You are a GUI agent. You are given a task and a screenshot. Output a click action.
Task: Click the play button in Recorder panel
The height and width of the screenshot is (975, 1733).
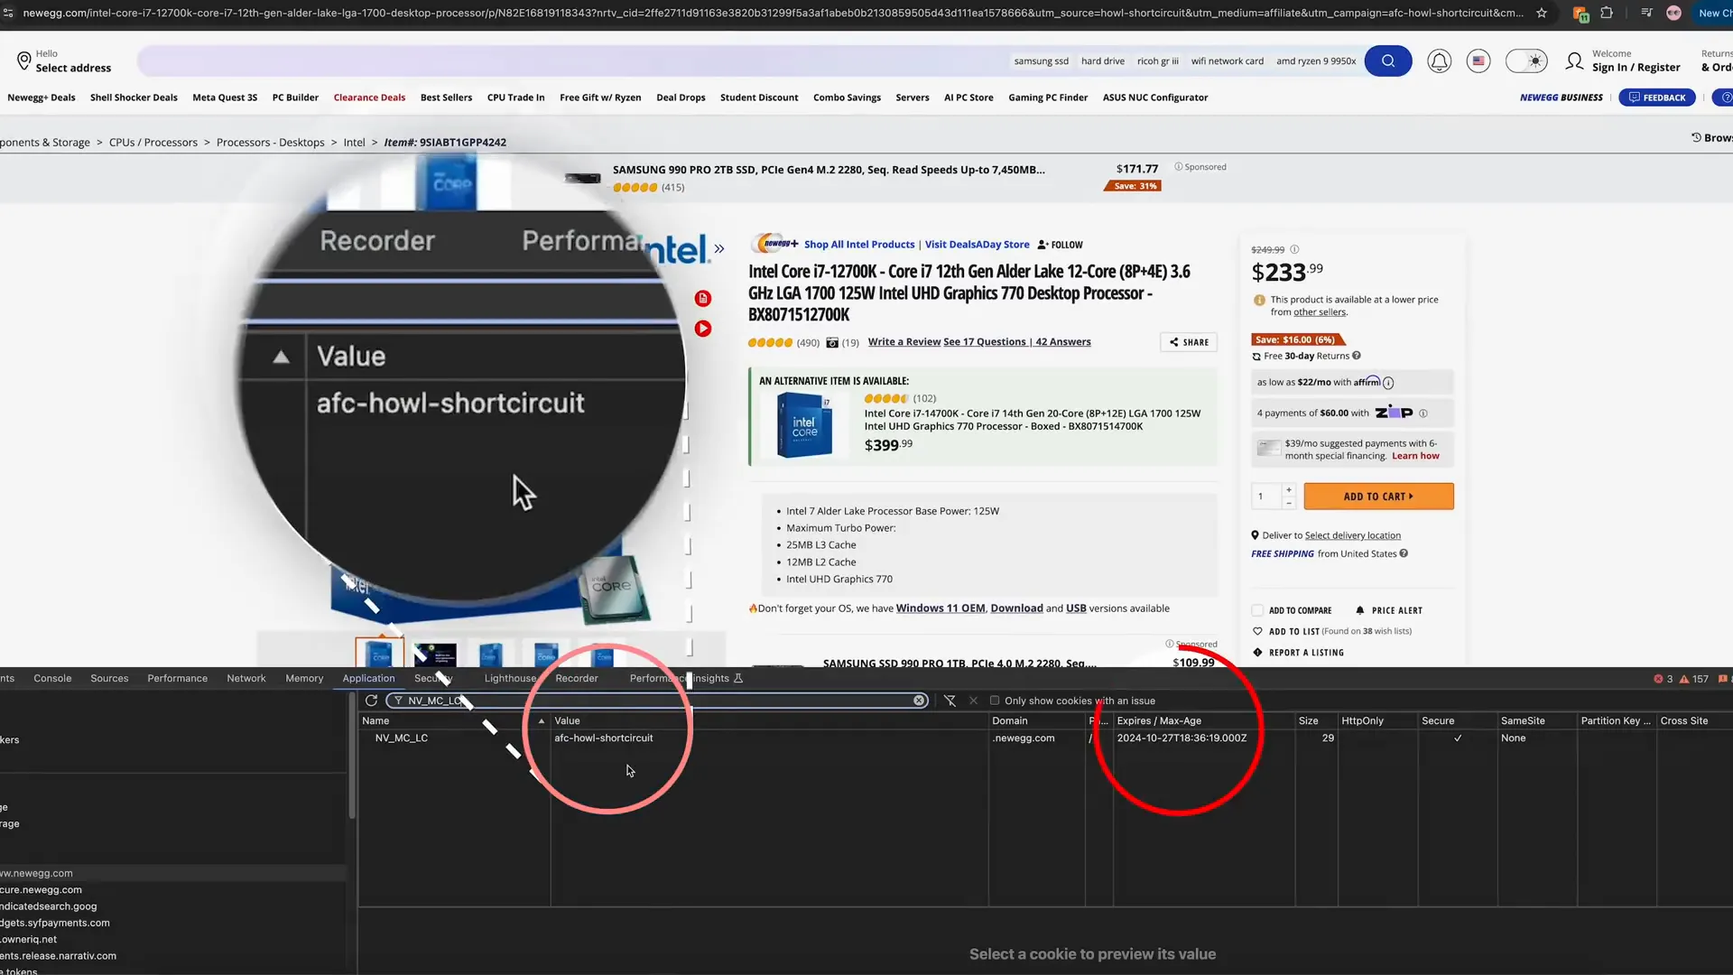point(703,328)
